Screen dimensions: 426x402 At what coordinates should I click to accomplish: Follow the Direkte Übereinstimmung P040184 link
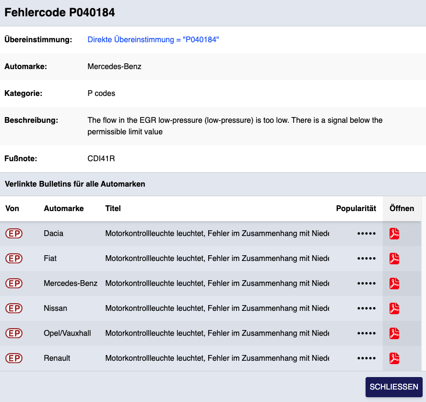[x=153, y=40]
